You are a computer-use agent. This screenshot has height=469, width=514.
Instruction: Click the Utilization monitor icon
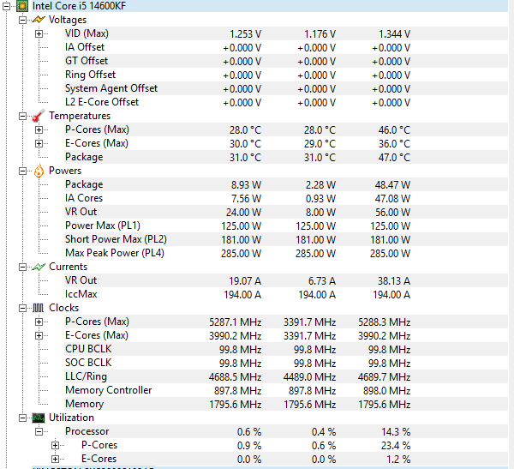pos(39,418)
